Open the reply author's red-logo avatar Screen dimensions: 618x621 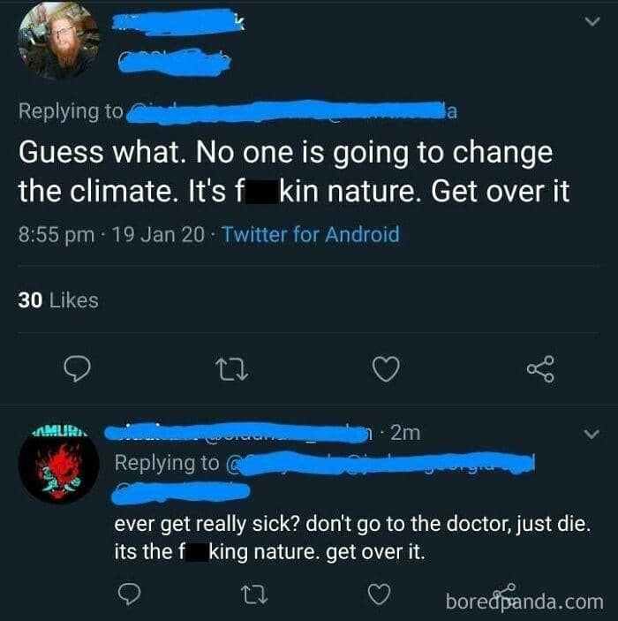pos(59,468)
